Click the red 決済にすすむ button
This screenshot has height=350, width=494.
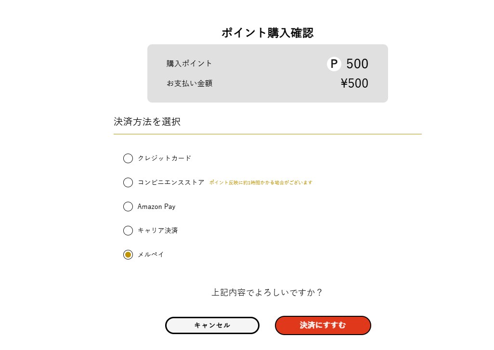point(323,325)
